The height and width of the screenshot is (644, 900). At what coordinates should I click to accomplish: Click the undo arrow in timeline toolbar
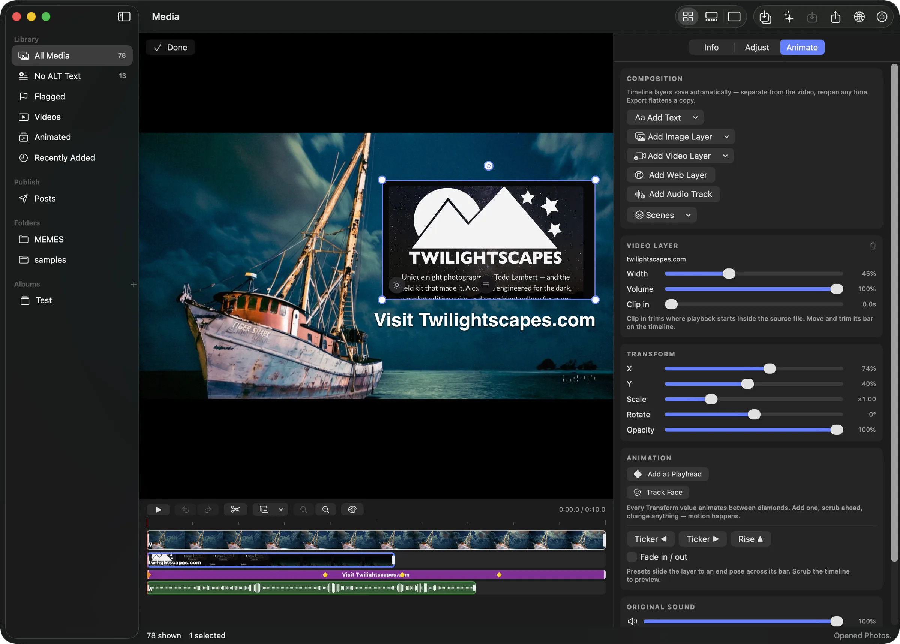click(185, 509)
